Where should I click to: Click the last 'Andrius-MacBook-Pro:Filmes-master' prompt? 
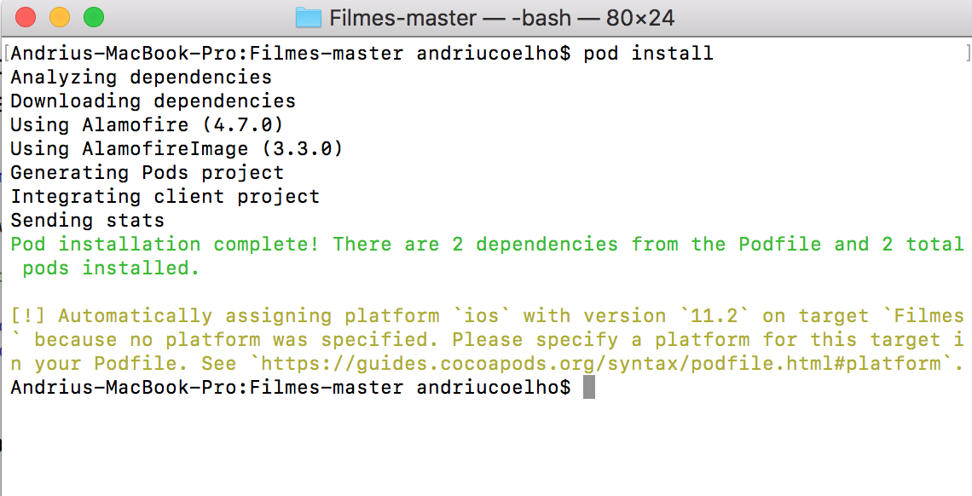[206, 387]
